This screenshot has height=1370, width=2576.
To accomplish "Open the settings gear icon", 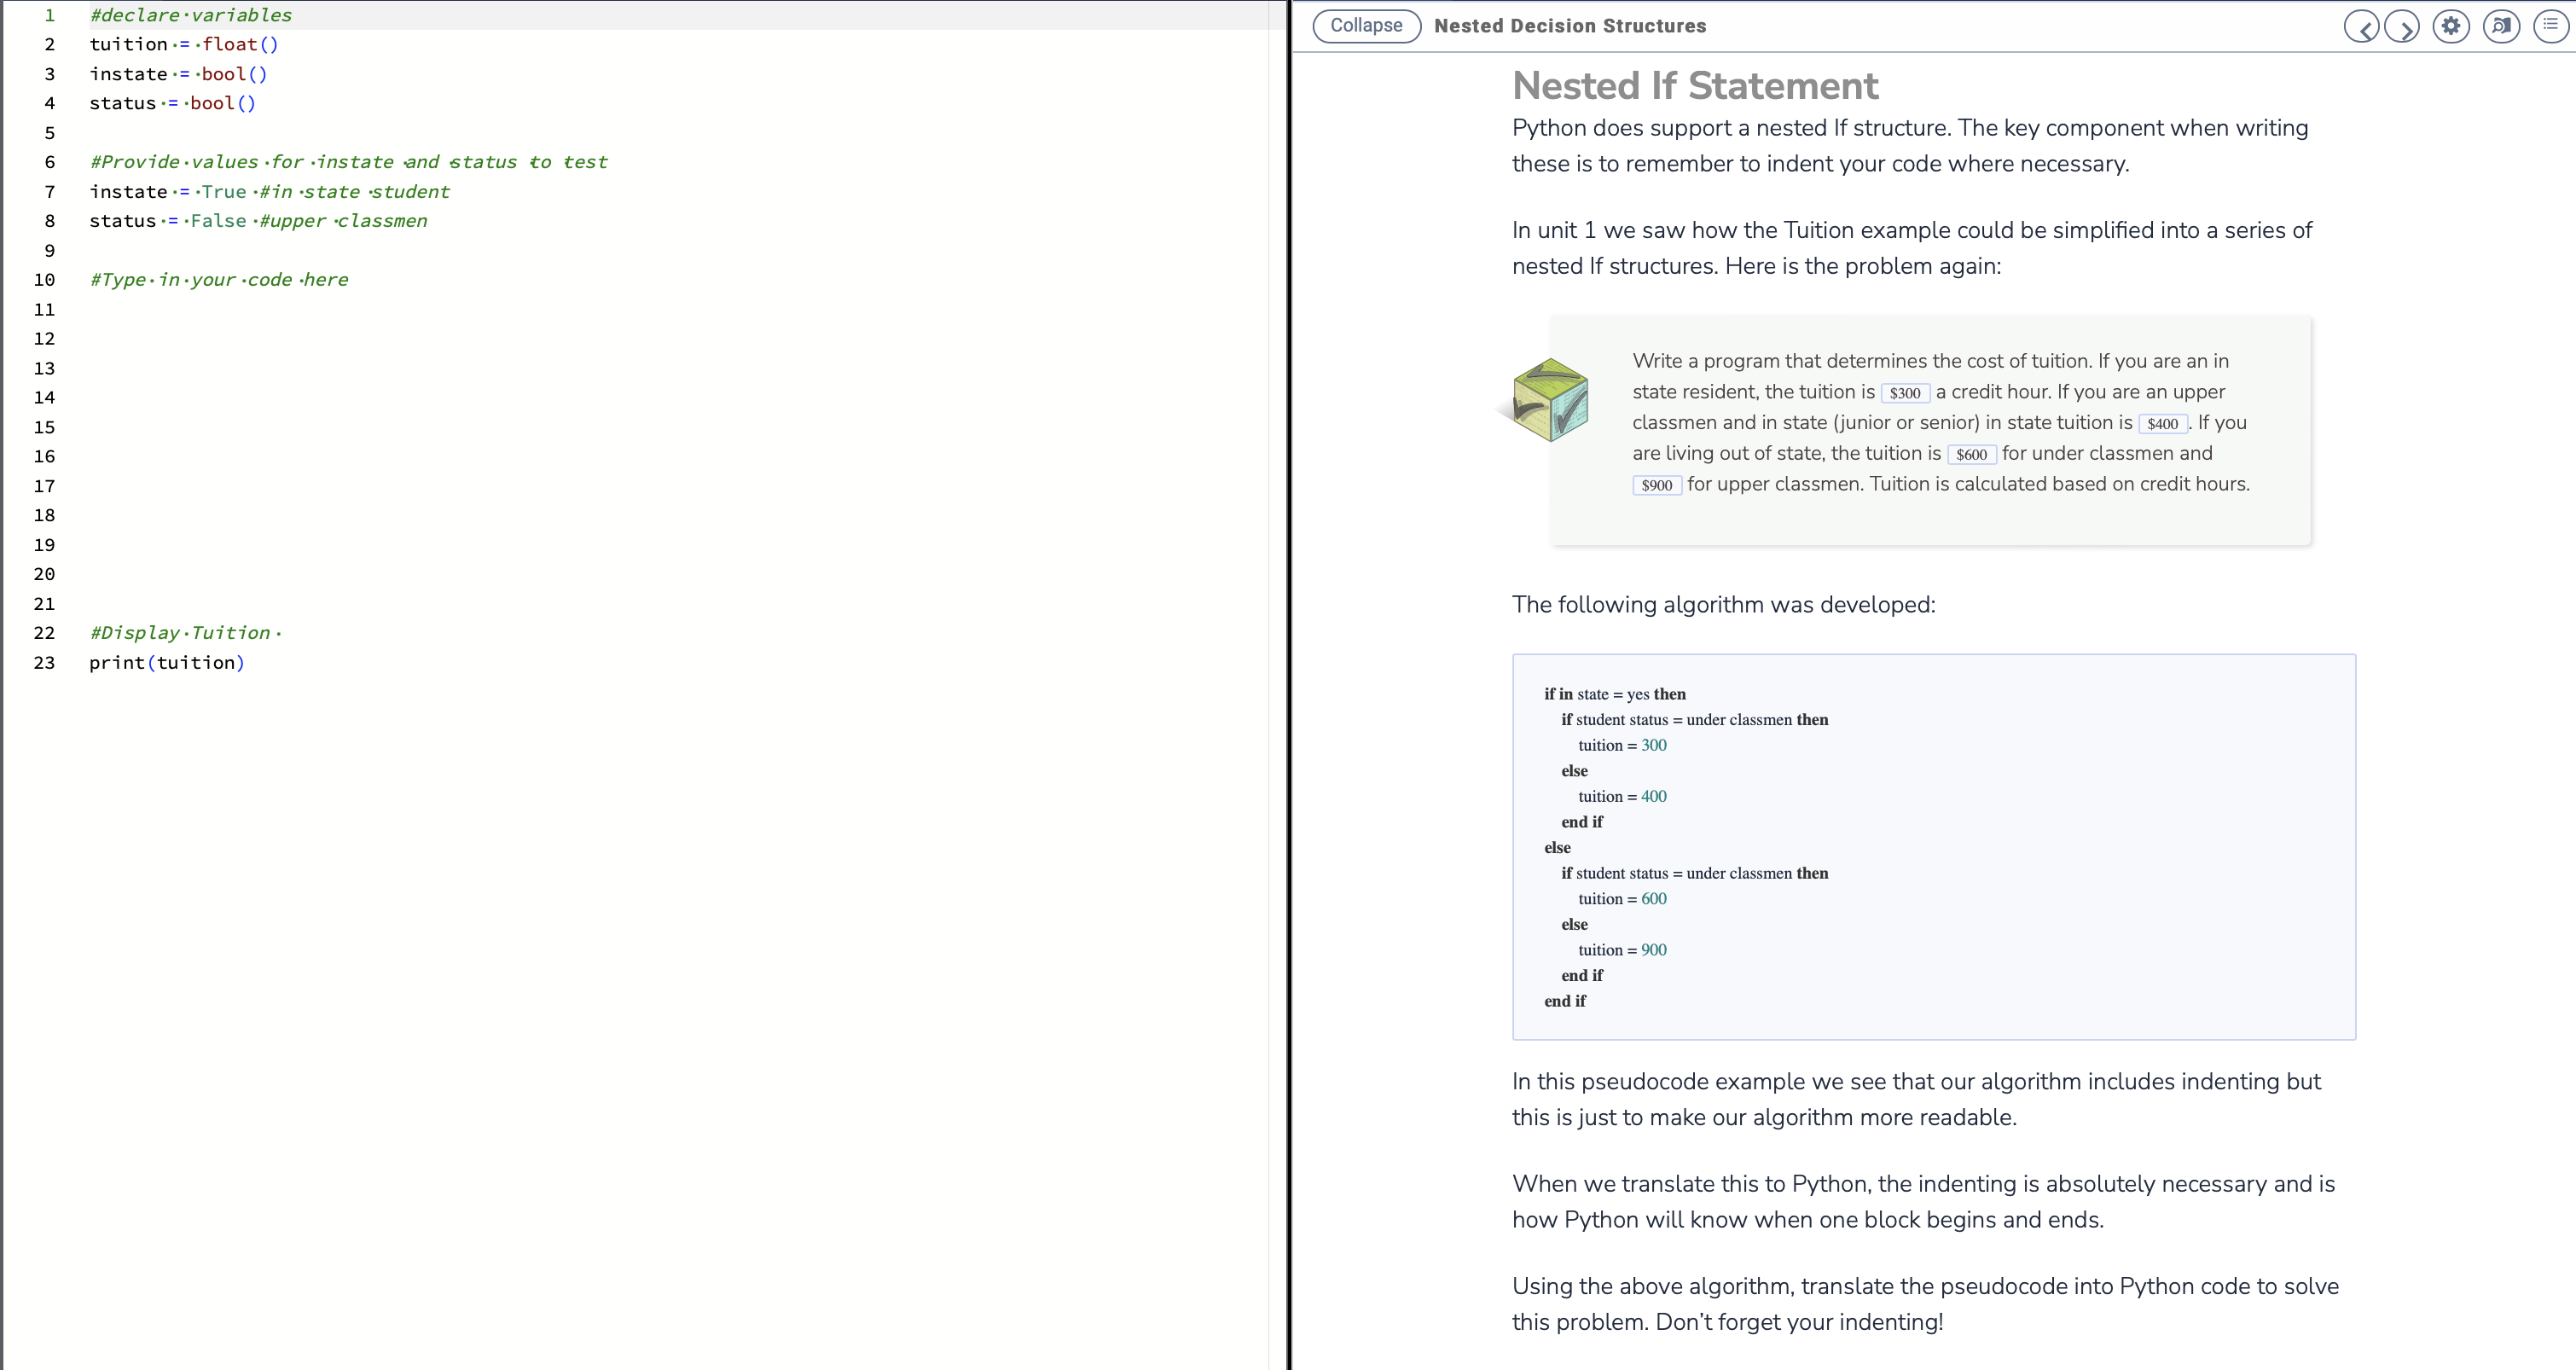I will tap(2450, 26).
